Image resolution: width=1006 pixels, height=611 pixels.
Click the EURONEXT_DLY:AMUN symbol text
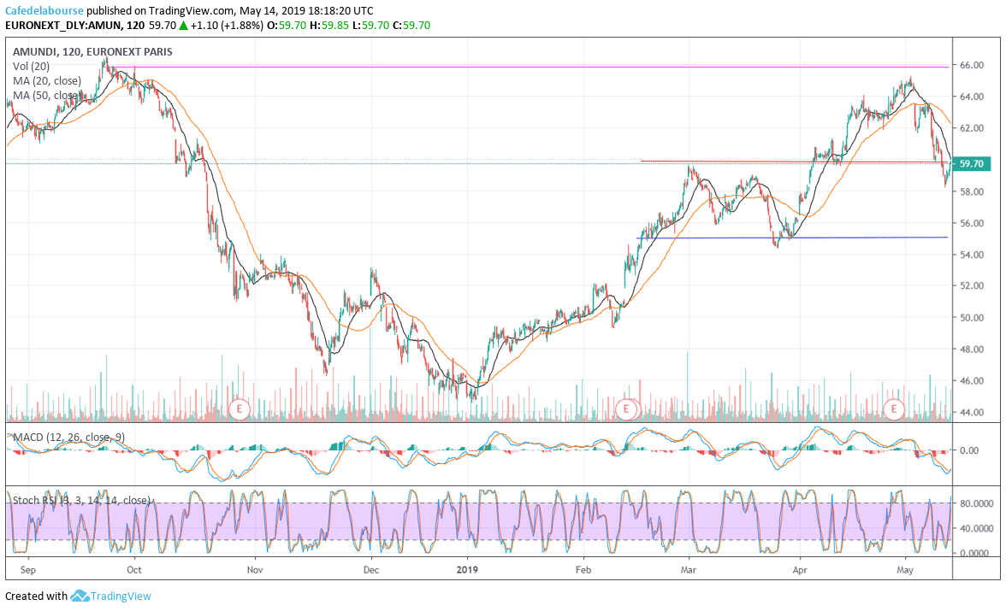tap(75, 26)
